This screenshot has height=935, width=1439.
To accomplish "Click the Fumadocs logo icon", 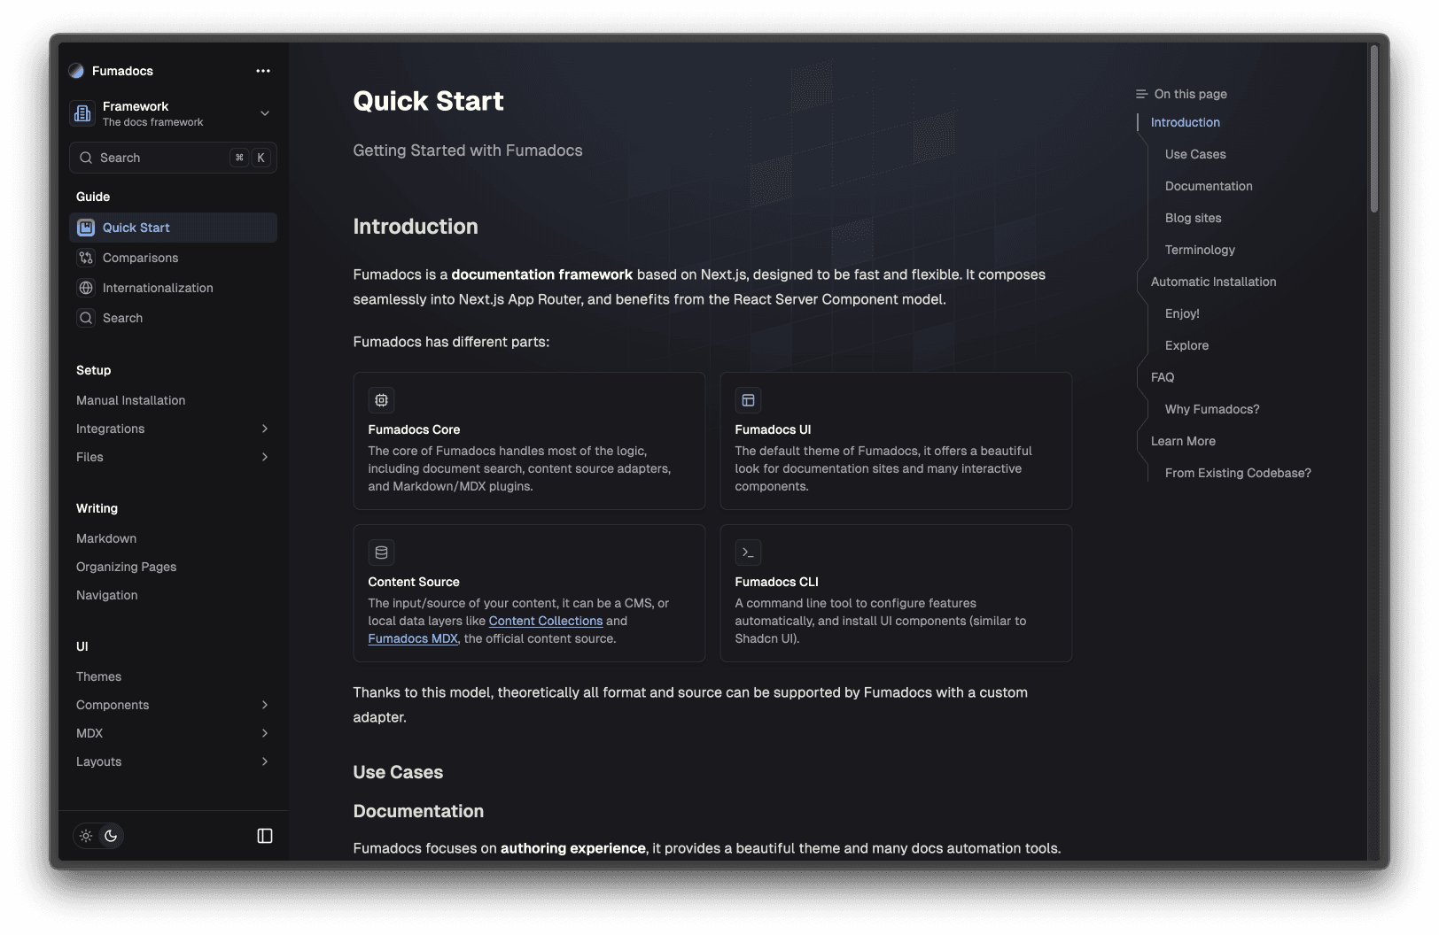I will pyautogui.click(x=76, y=71).
